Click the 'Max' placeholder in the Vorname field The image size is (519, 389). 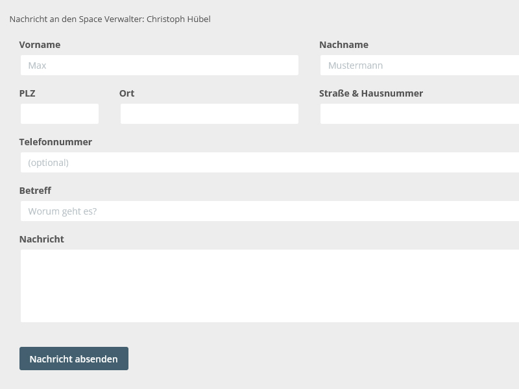pos(37,65)
